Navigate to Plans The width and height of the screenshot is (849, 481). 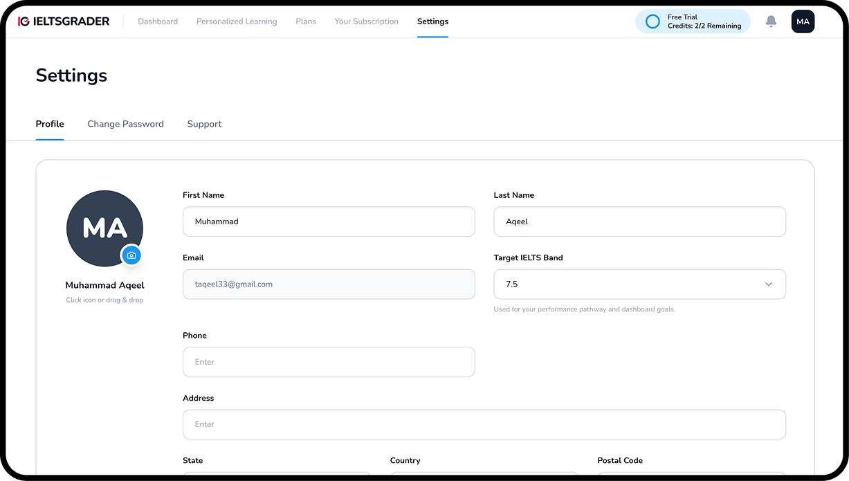(x=306, y=21)
